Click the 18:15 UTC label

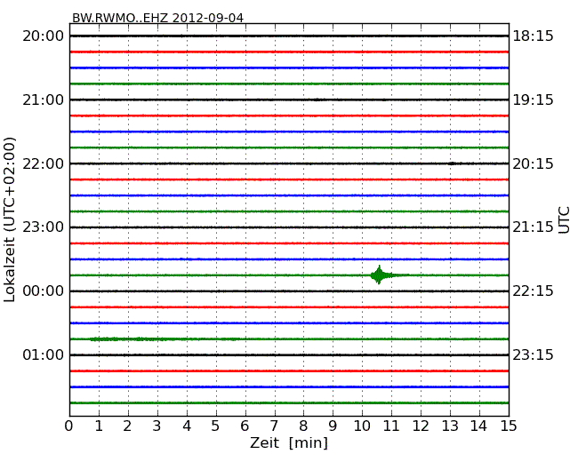(533, 36)
